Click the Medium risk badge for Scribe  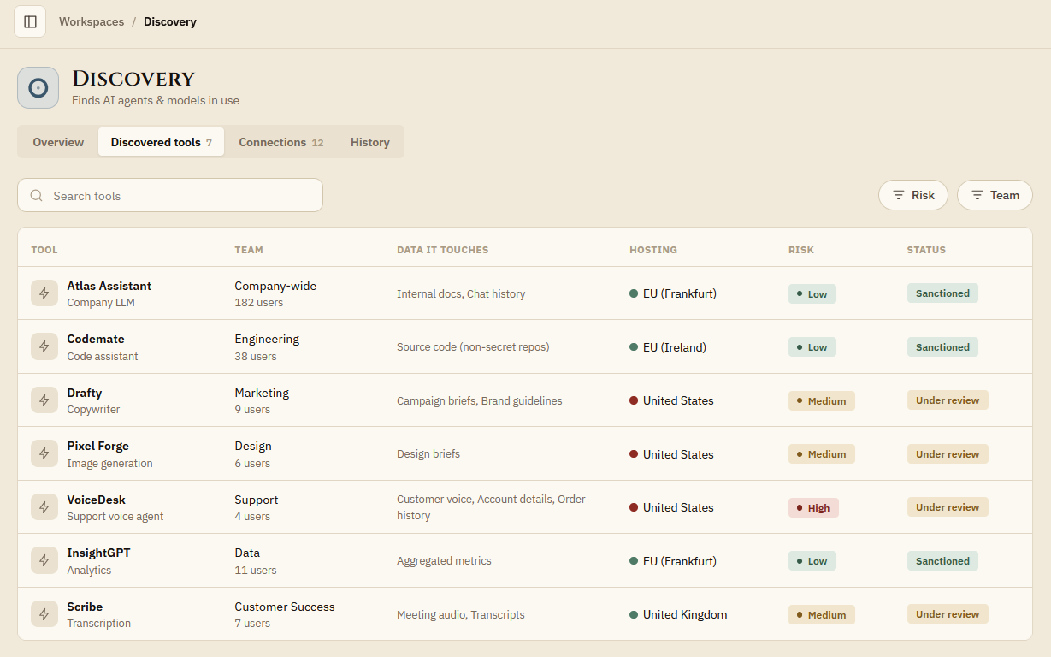click(x=822, y=614)
